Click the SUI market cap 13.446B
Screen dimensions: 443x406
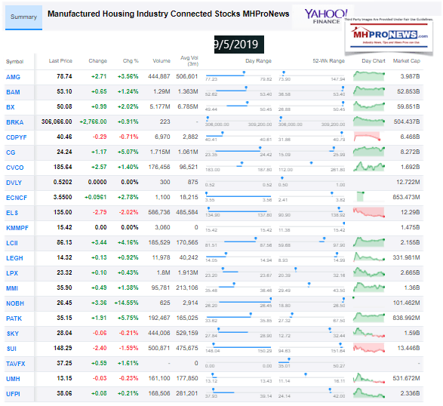408,348
